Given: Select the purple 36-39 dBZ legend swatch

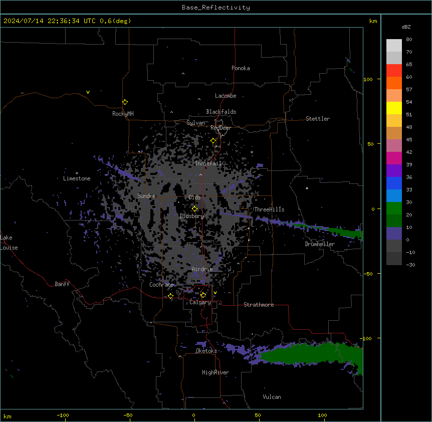Looking at the screenshot, I should [394, 171].
